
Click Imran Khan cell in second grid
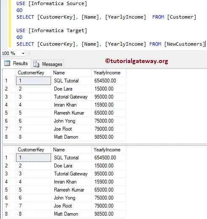point(71,182)
